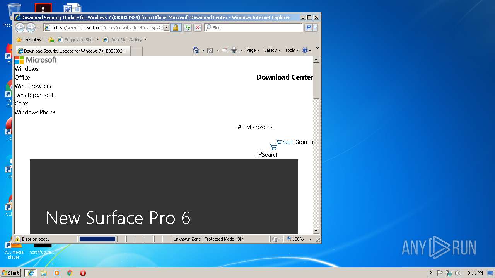
Task: Open the Developer tools navigation link
Action: tap(35, 95)
